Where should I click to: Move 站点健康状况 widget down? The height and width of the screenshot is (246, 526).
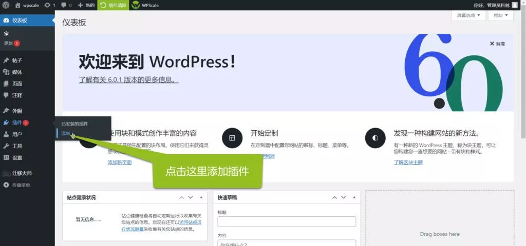click(191, 197)
